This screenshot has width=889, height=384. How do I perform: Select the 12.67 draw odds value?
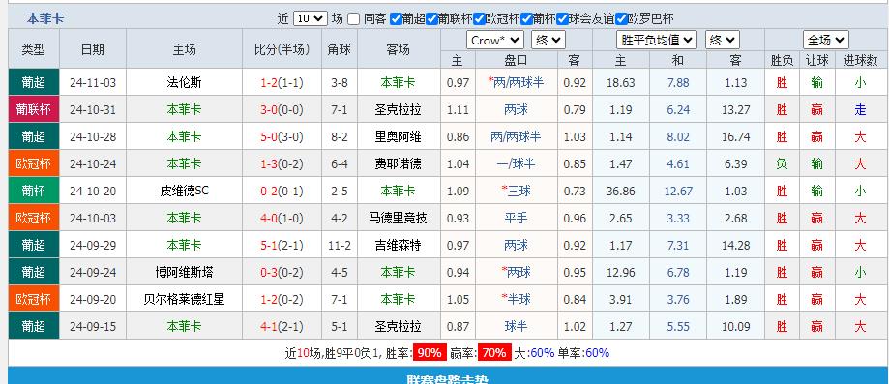pyautogui.click(x=678, y=192)
